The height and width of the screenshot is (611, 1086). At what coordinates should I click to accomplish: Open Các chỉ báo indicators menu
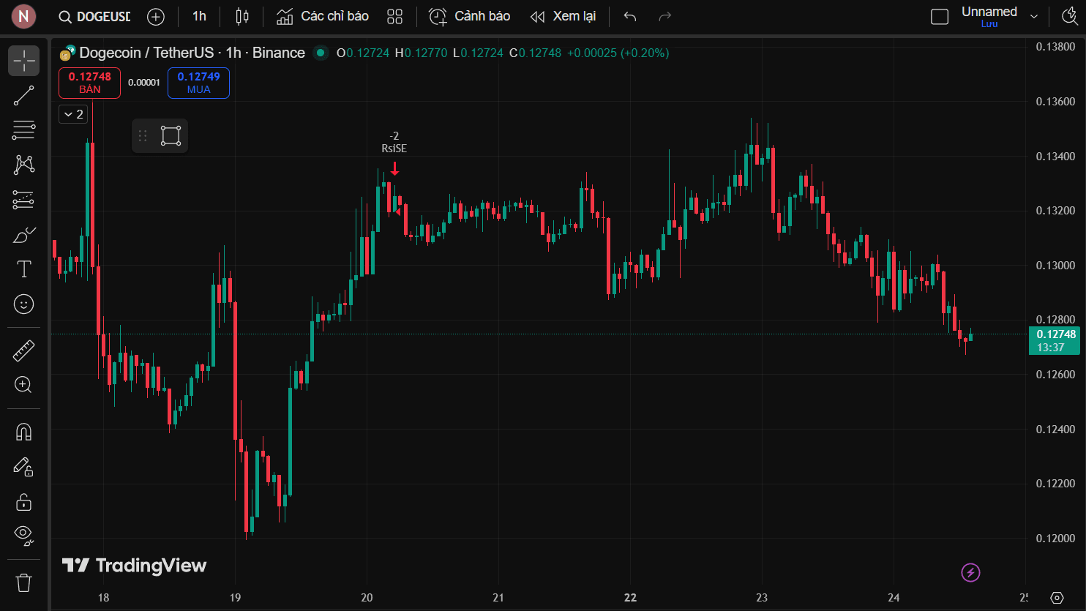coord(323,16)
